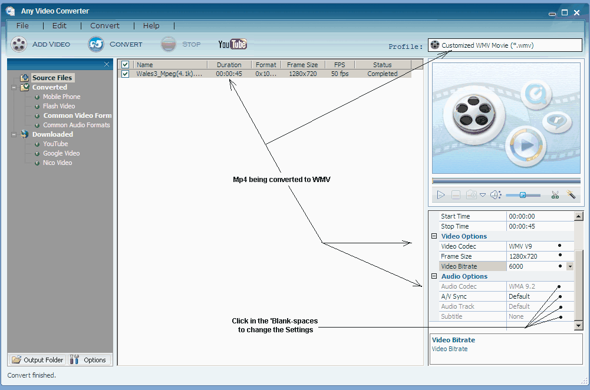Screen dimensions: 590x390
Task: Mute audio with the speaker icon
Action: click(x=495, y=195)
